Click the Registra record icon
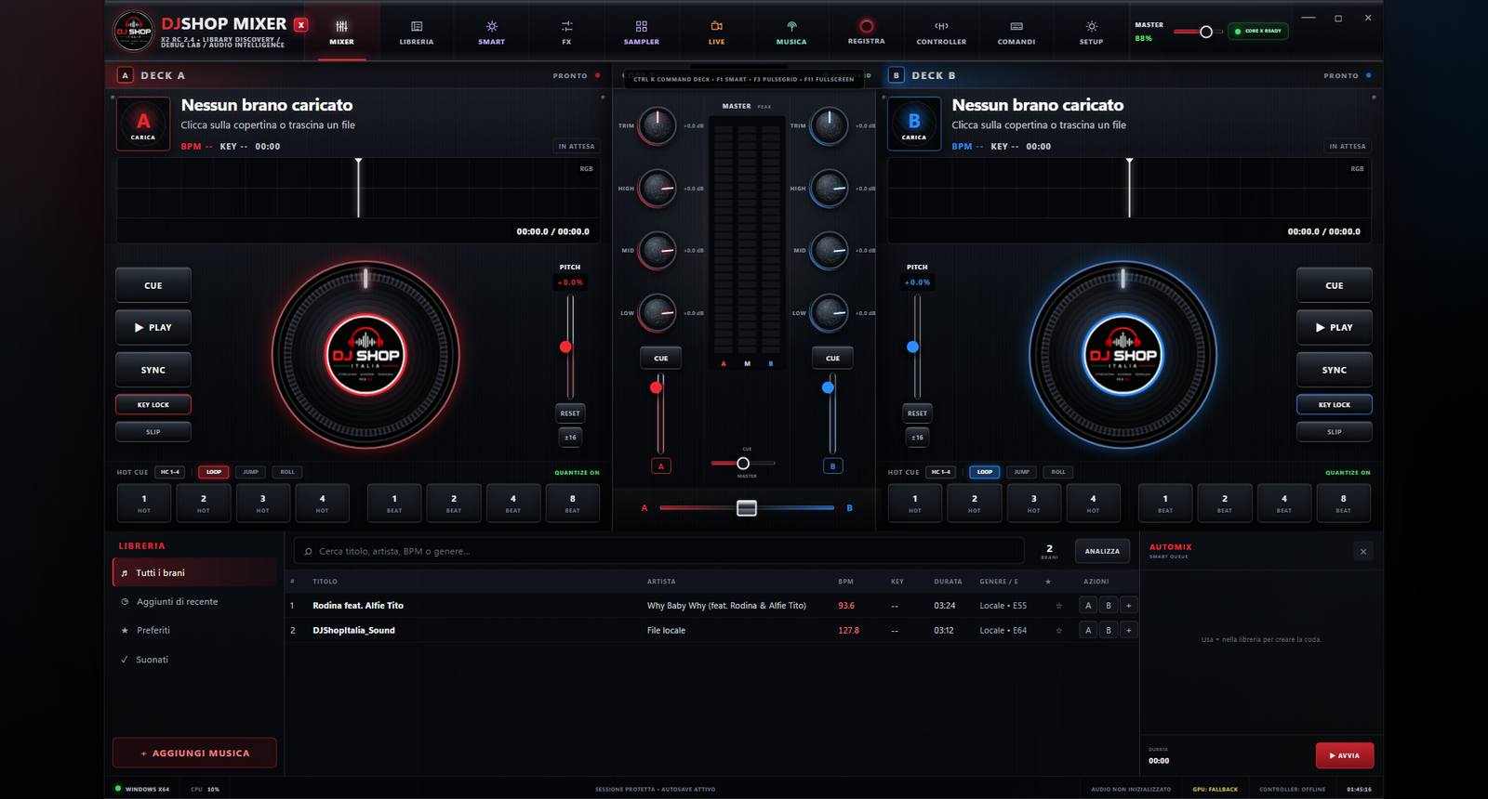1488x799 pixels. pyautogui.click(x=866, y=26)
